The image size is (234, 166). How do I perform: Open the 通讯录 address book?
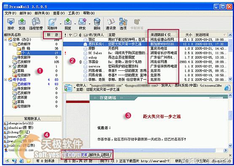pos(111,24)
